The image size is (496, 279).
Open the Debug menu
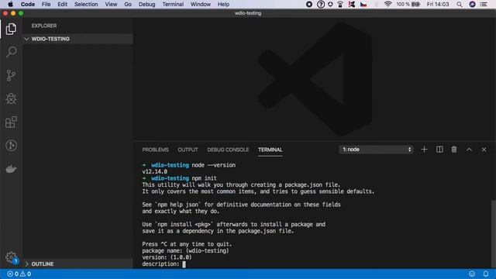point(146,5)
